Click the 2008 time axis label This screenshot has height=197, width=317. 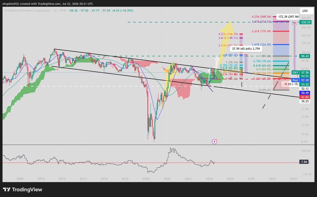coord(20,179)
